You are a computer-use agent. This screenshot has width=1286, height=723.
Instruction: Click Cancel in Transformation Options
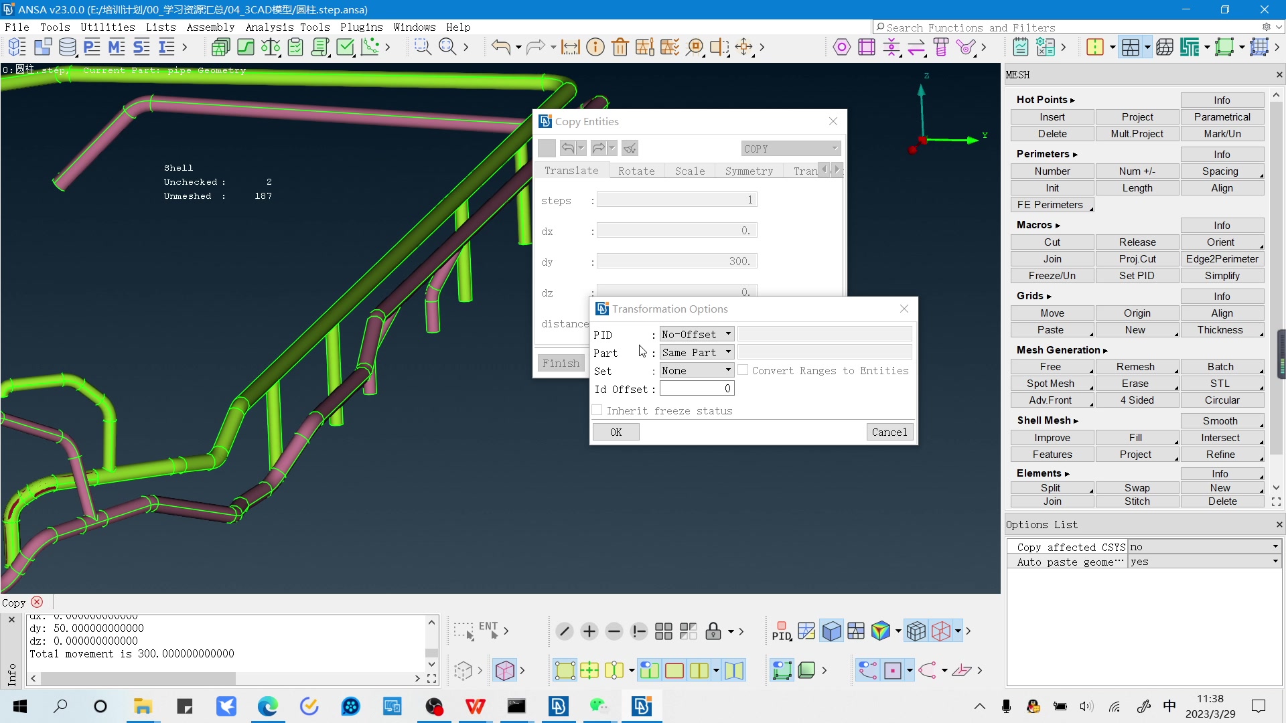tap(889, 432)
